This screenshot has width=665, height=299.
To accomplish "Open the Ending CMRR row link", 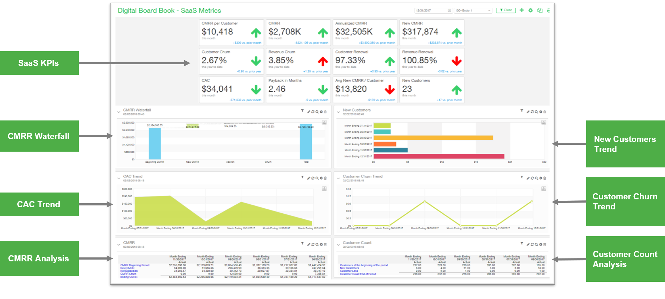I will (x=129, y=277).
